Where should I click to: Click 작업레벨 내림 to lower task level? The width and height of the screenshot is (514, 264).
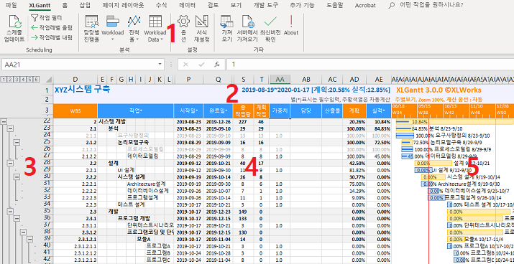point(52,37)
